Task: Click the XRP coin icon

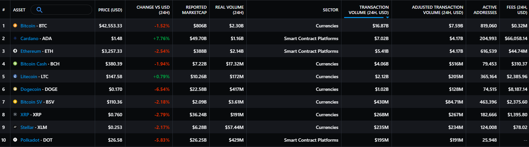Action: pos(15,115)
